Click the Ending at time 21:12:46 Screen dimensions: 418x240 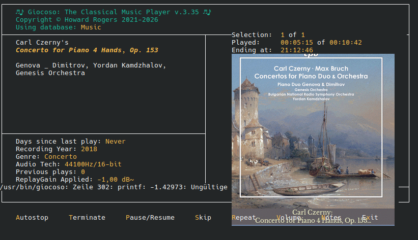(297, 50)
